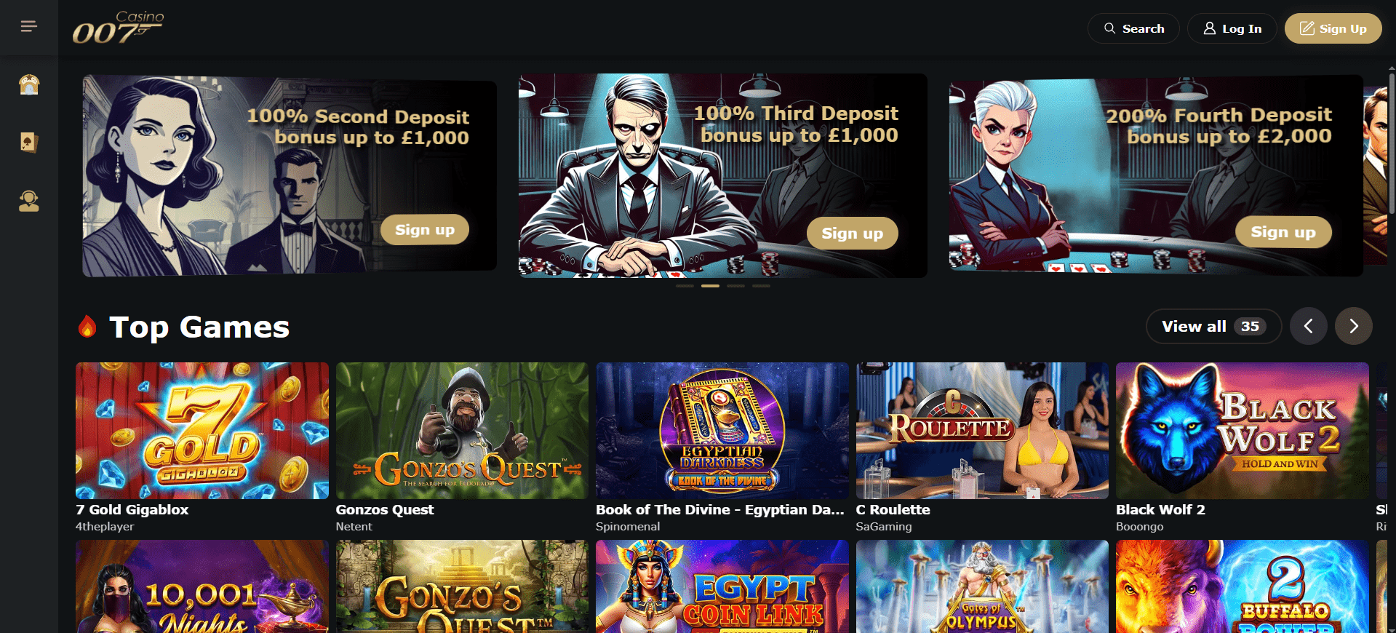This screenshot has width=1396, height=633.
Task: Sign up for the Third Deposit bonus
Action: [852, 233]
